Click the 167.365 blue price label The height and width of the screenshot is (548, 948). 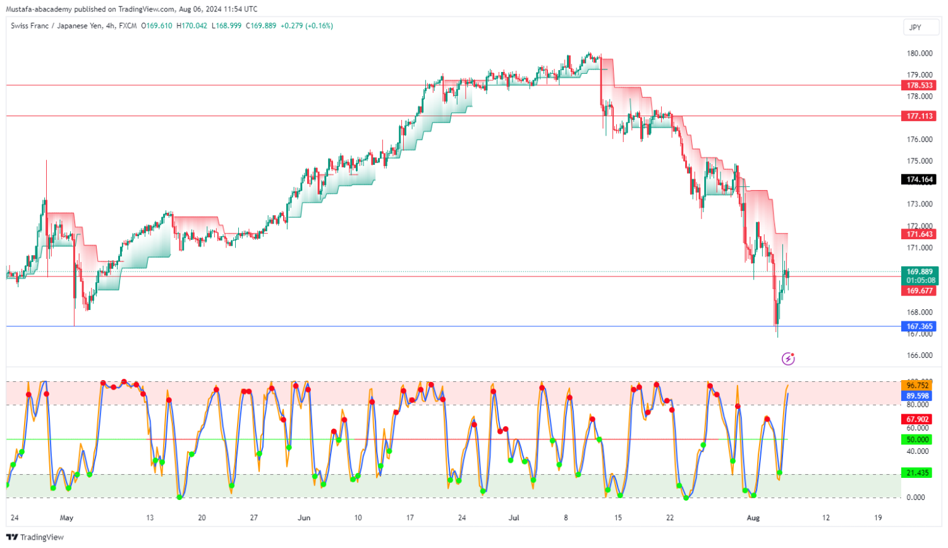(920, 326)
